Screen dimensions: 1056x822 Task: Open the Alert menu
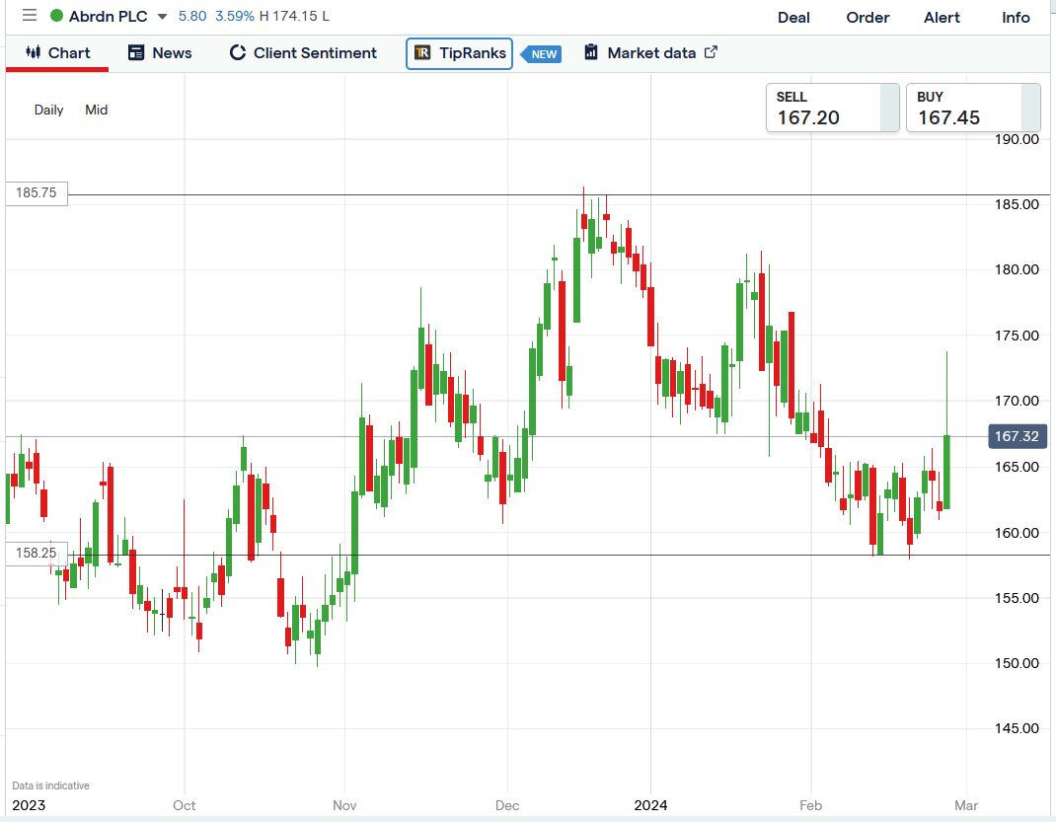point(942,18)
